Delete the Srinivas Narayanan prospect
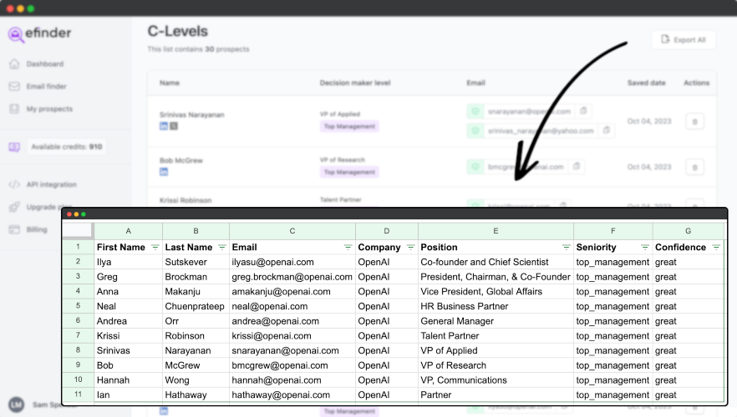The image size is (737, 417). pos(694,122)
